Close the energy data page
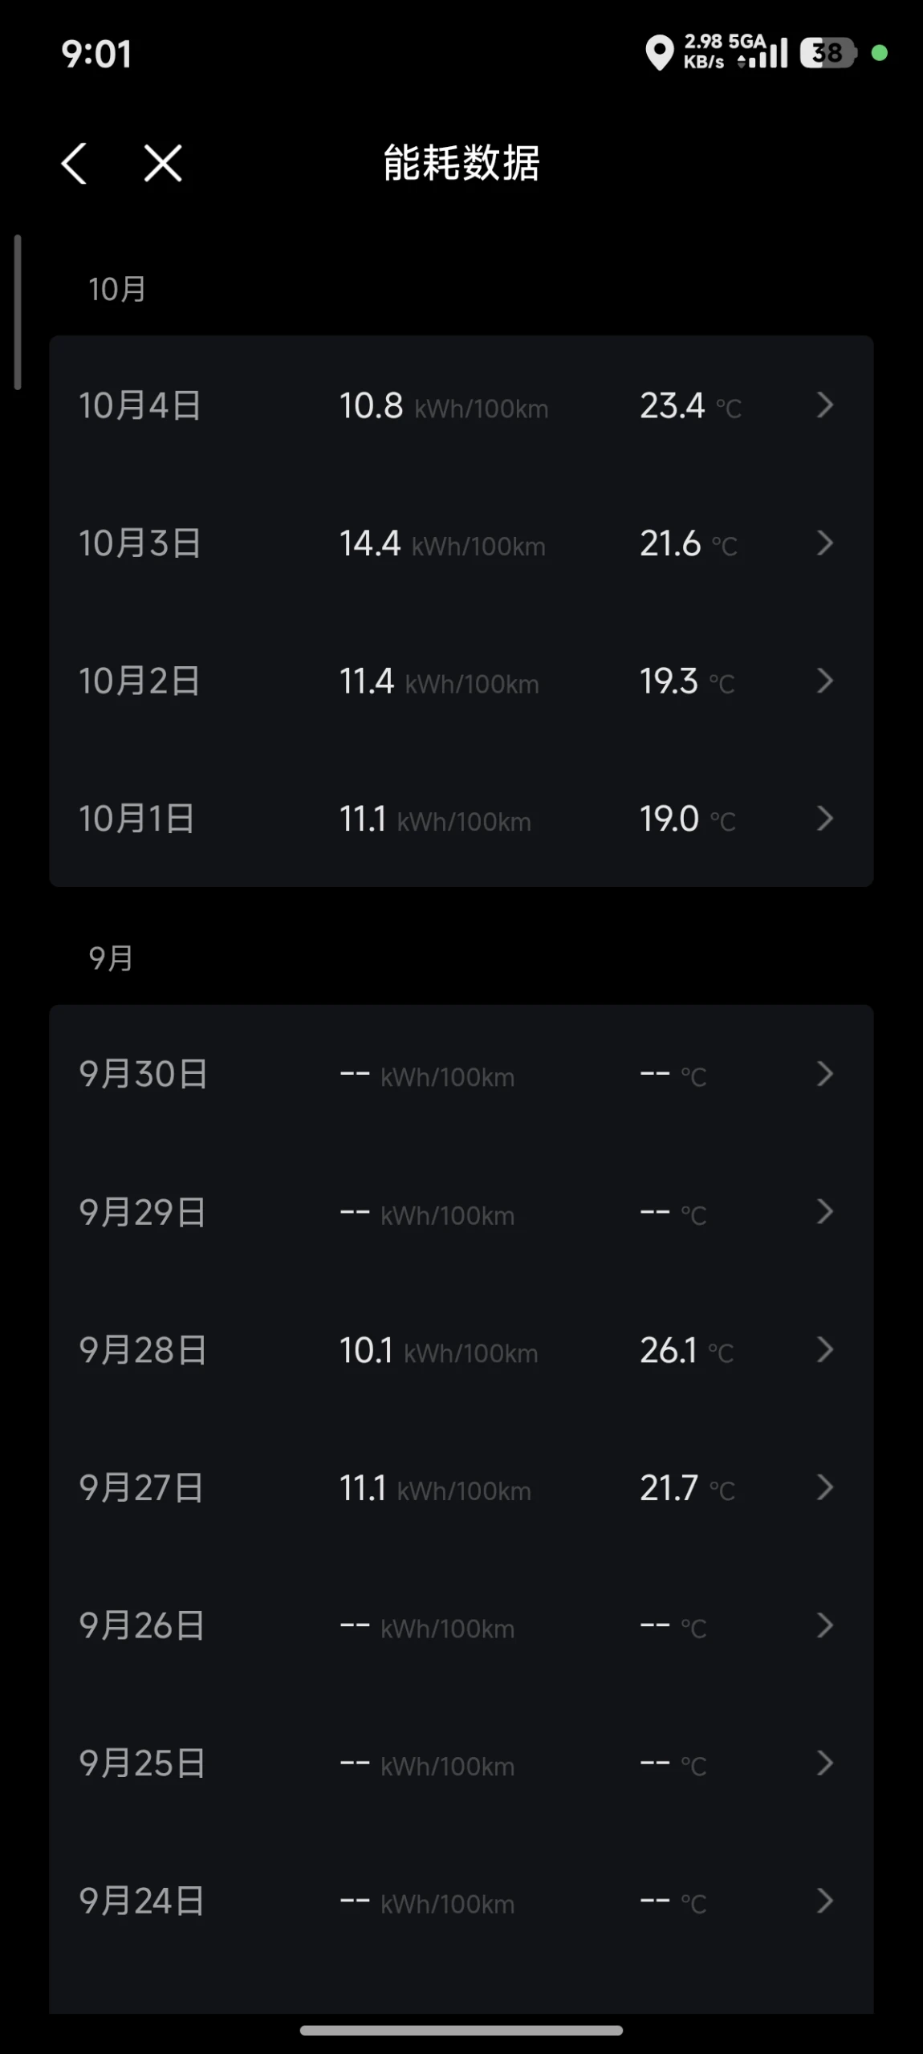Viewport: 923px width, 2054px height. (x=163, y=164)
